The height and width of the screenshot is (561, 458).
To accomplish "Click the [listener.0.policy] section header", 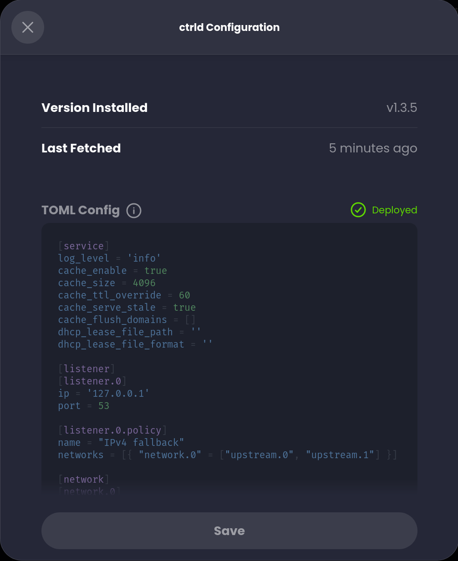I will pyautogui.click(x=112, y=430).
